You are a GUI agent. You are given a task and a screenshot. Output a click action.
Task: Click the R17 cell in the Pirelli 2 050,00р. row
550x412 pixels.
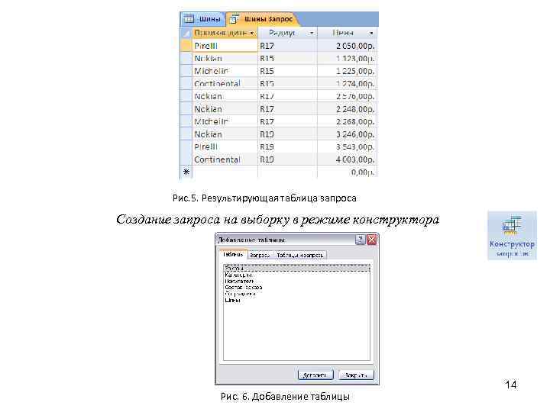pos(287,46)
